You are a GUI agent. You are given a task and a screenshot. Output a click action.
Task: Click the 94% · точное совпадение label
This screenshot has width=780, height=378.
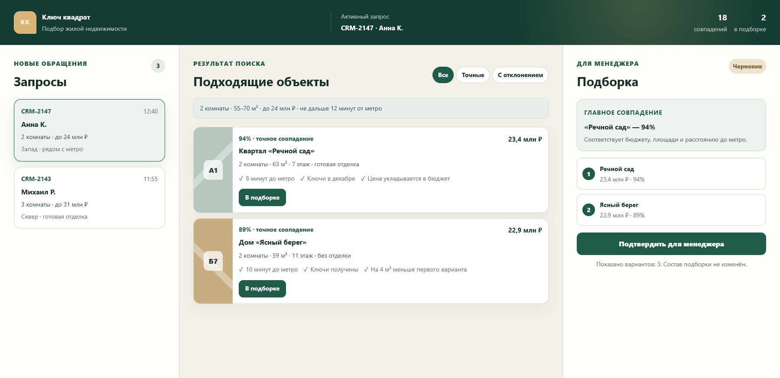(276, 139)
